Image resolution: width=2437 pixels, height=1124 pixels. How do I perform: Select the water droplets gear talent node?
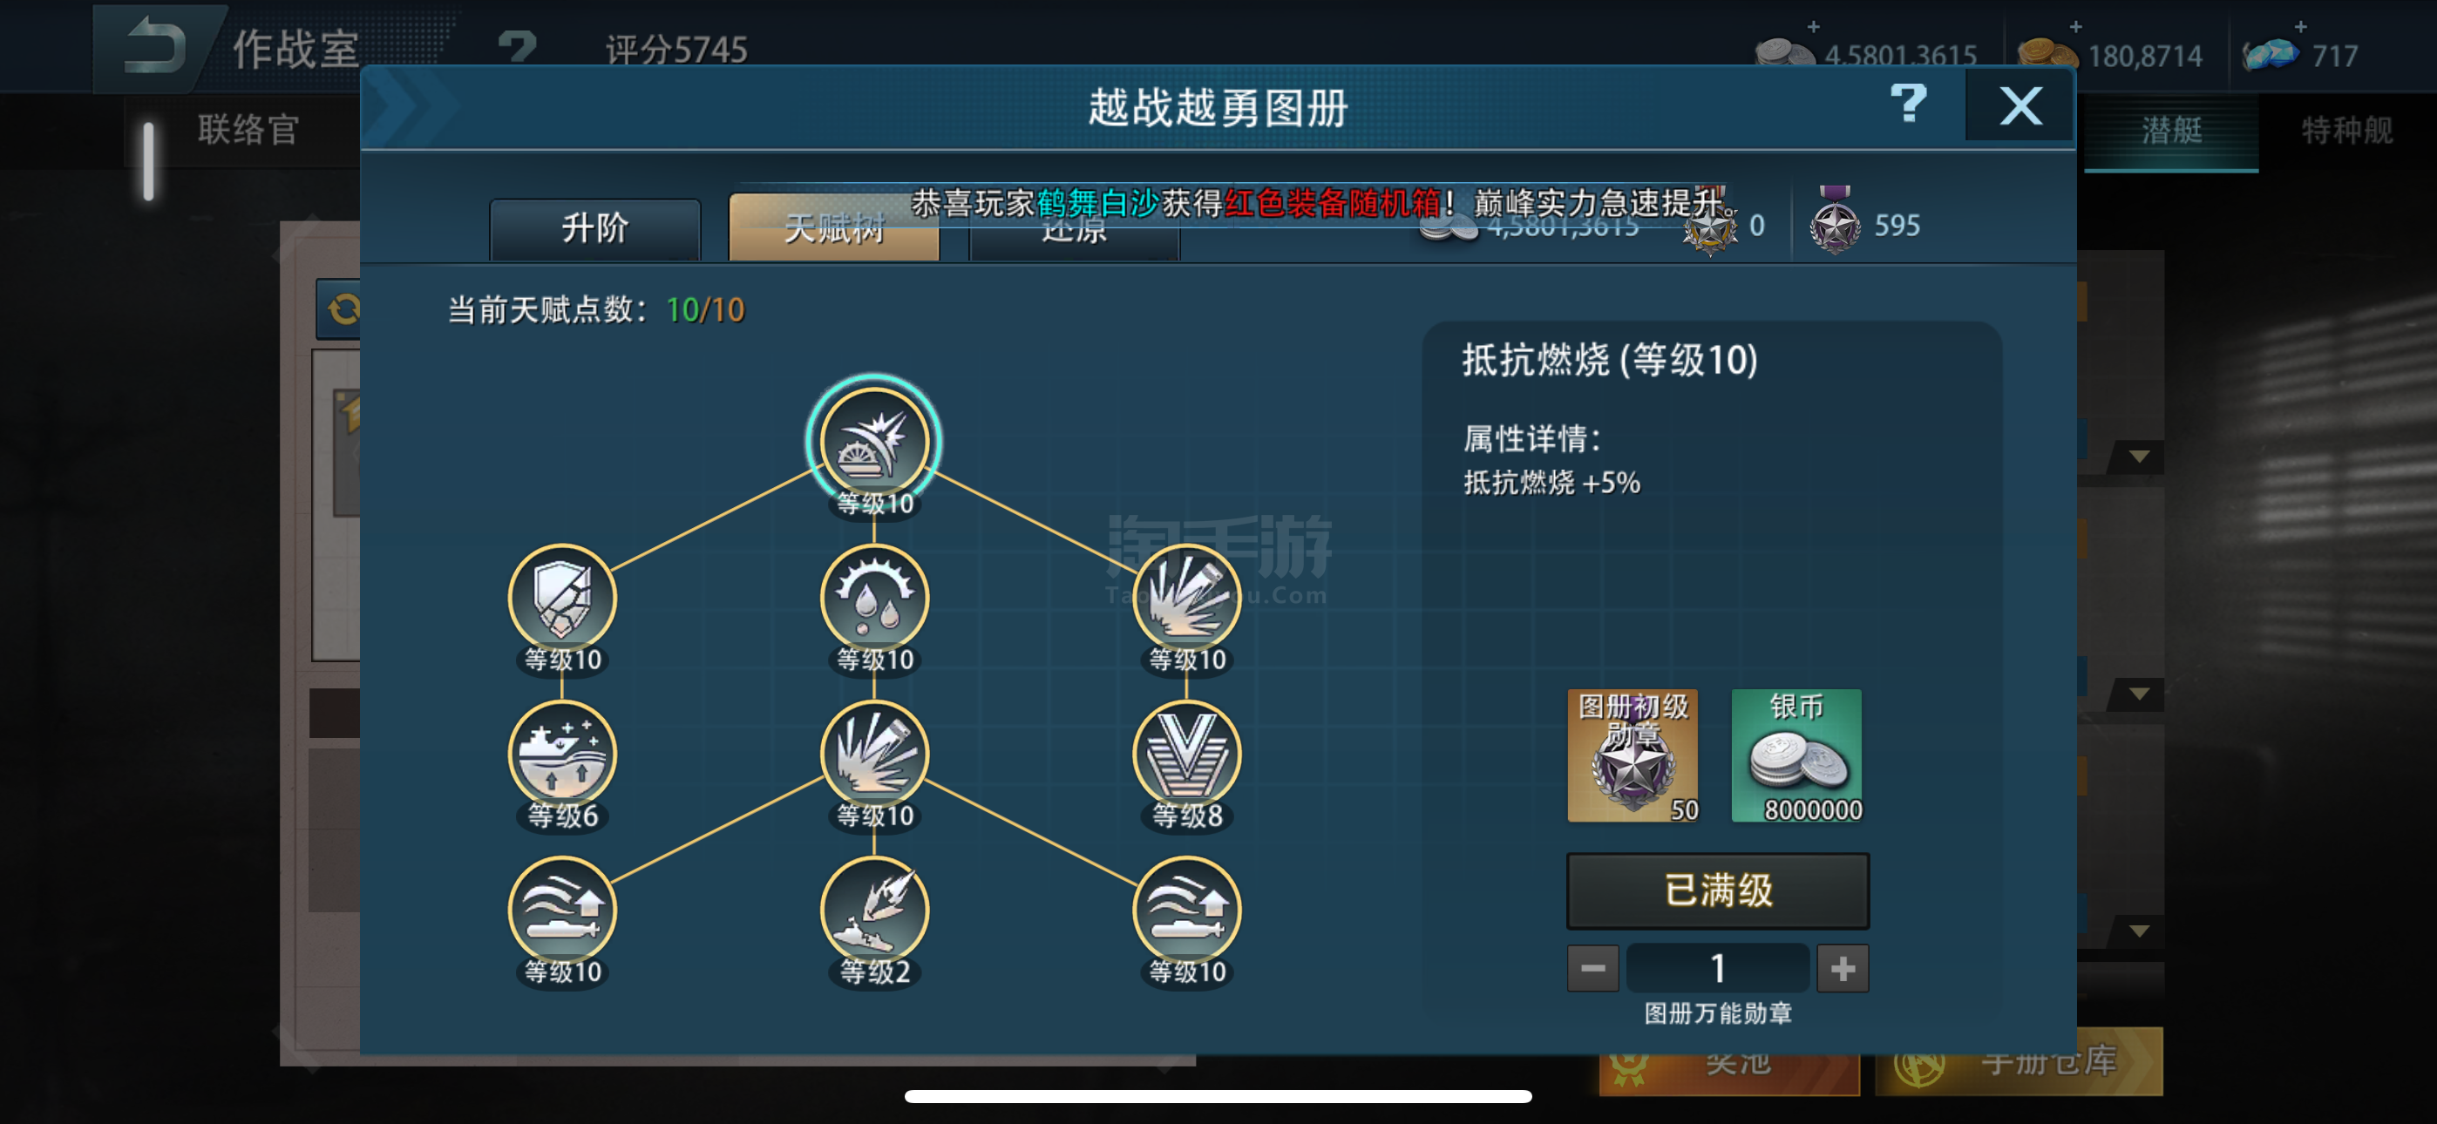click(874, 598)
